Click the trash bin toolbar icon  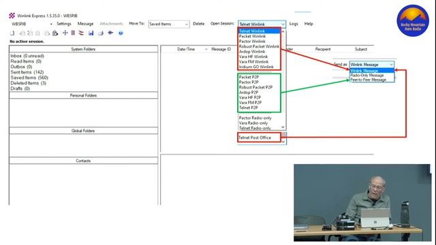coord(73,33)
